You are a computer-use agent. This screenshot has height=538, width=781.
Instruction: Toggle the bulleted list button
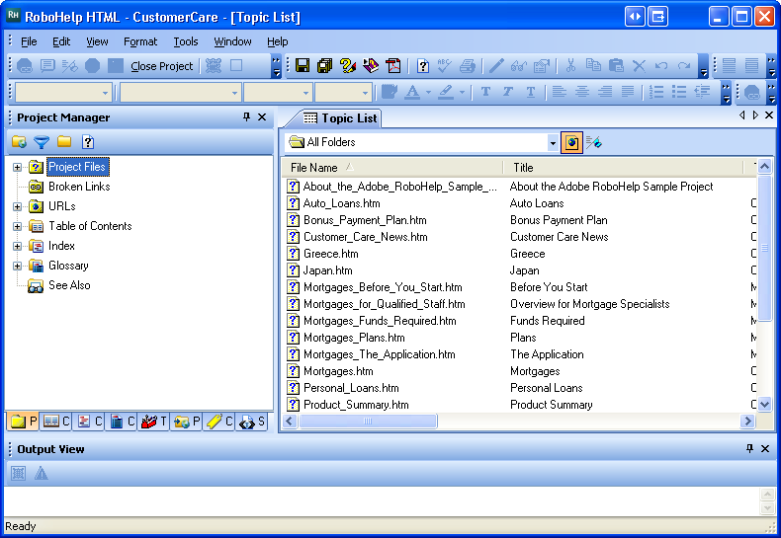pos(679,92)
